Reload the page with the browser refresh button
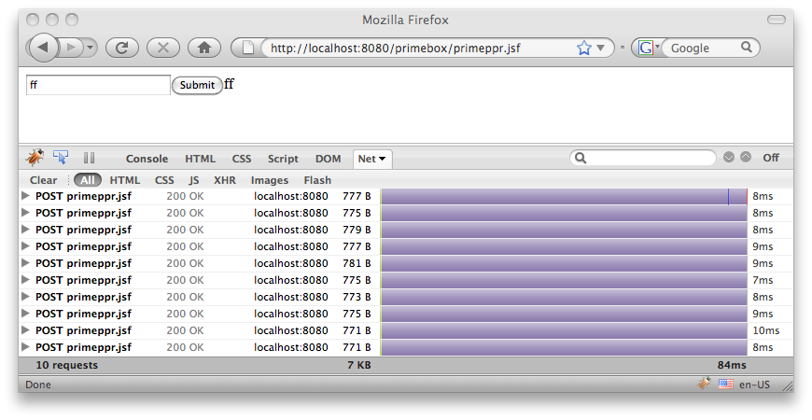Viewport: 812px width, 420px height. (121, 48)
